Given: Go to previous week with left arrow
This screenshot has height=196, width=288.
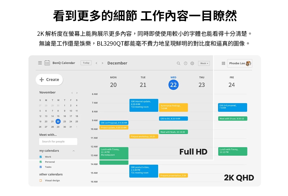Looking at the screenshot, I should pyautogui.click(x=96, y=63).
